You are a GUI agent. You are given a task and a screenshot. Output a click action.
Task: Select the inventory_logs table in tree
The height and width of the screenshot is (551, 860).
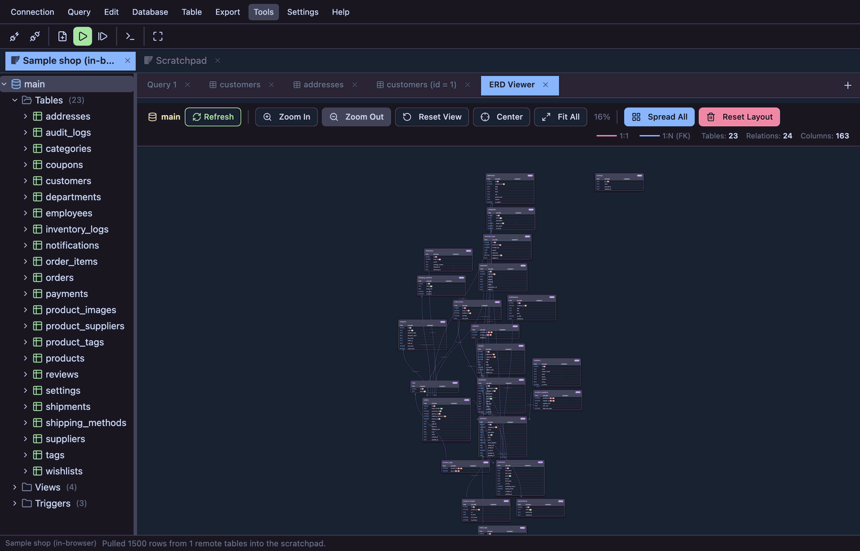(77, 229)
